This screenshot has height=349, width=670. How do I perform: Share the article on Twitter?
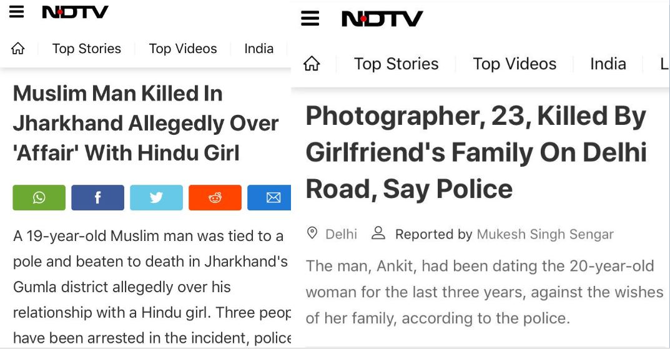click(x=156, y=198)
